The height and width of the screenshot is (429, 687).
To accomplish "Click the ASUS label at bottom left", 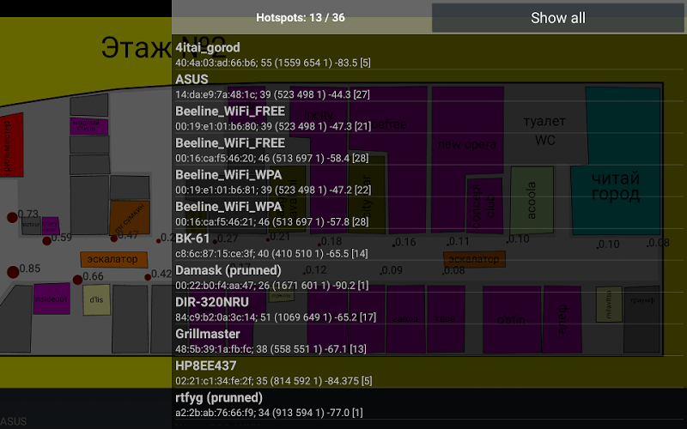I will click(14, 421).
